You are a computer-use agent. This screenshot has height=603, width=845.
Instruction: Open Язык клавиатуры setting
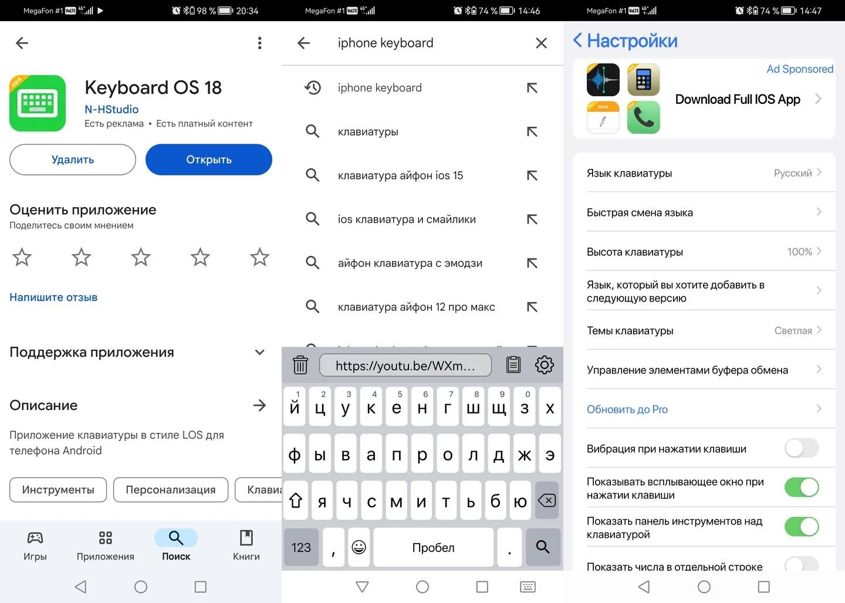click(704, 173)
